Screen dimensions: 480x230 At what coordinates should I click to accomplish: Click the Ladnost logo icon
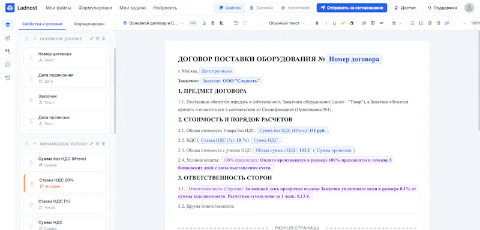tap(10, 8)
